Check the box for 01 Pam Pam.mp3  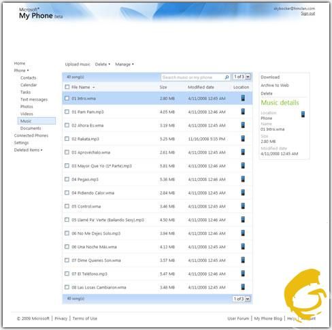67,112
